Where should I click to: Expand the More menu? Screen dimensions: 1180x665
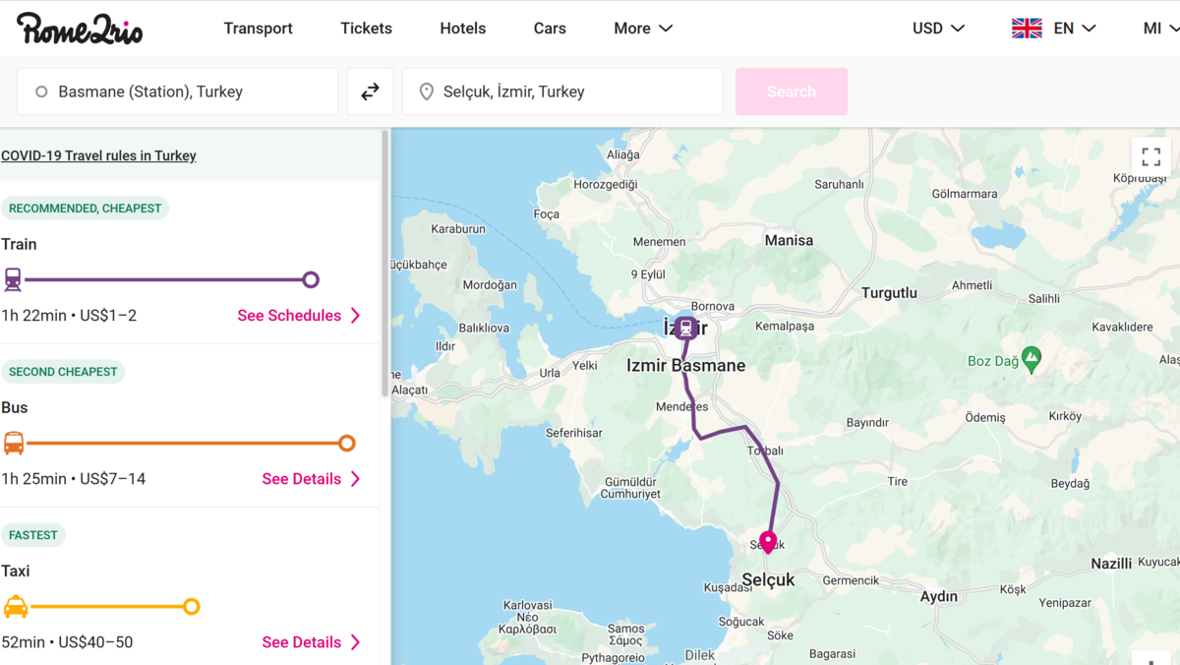click(x=643, y=29)
